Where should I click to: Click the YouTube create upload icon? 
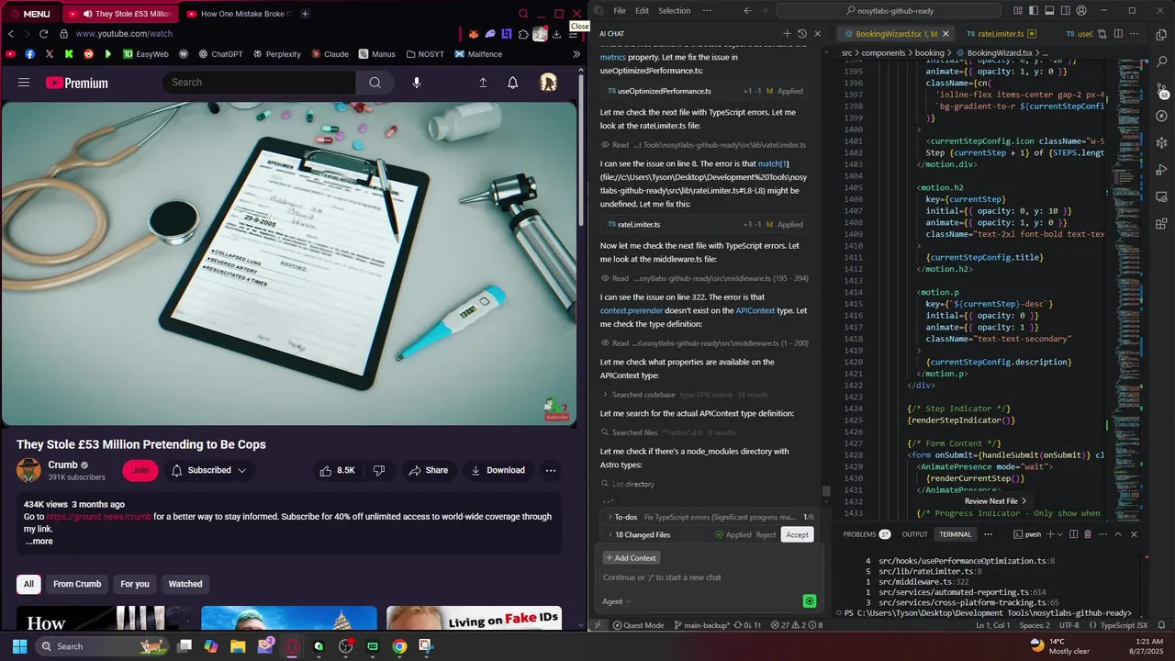[483, 83]
